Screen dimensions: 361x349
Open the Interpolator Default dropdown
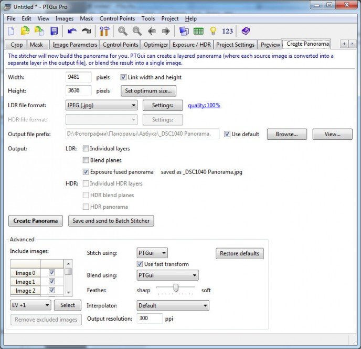[x=173, y=305]
